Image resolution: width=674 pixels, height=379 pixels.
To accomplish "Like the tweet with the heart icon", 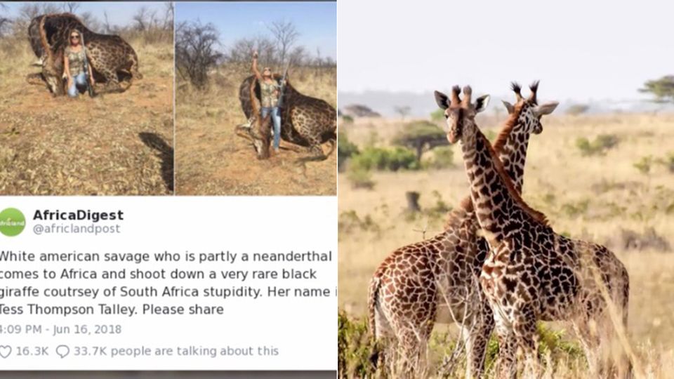I will (x=6, y=351).
